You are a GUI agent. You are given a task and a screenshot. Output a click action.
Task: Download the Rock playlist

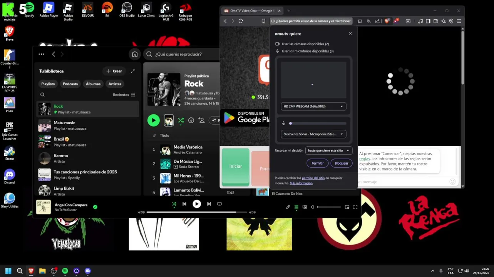pos(191,120)
